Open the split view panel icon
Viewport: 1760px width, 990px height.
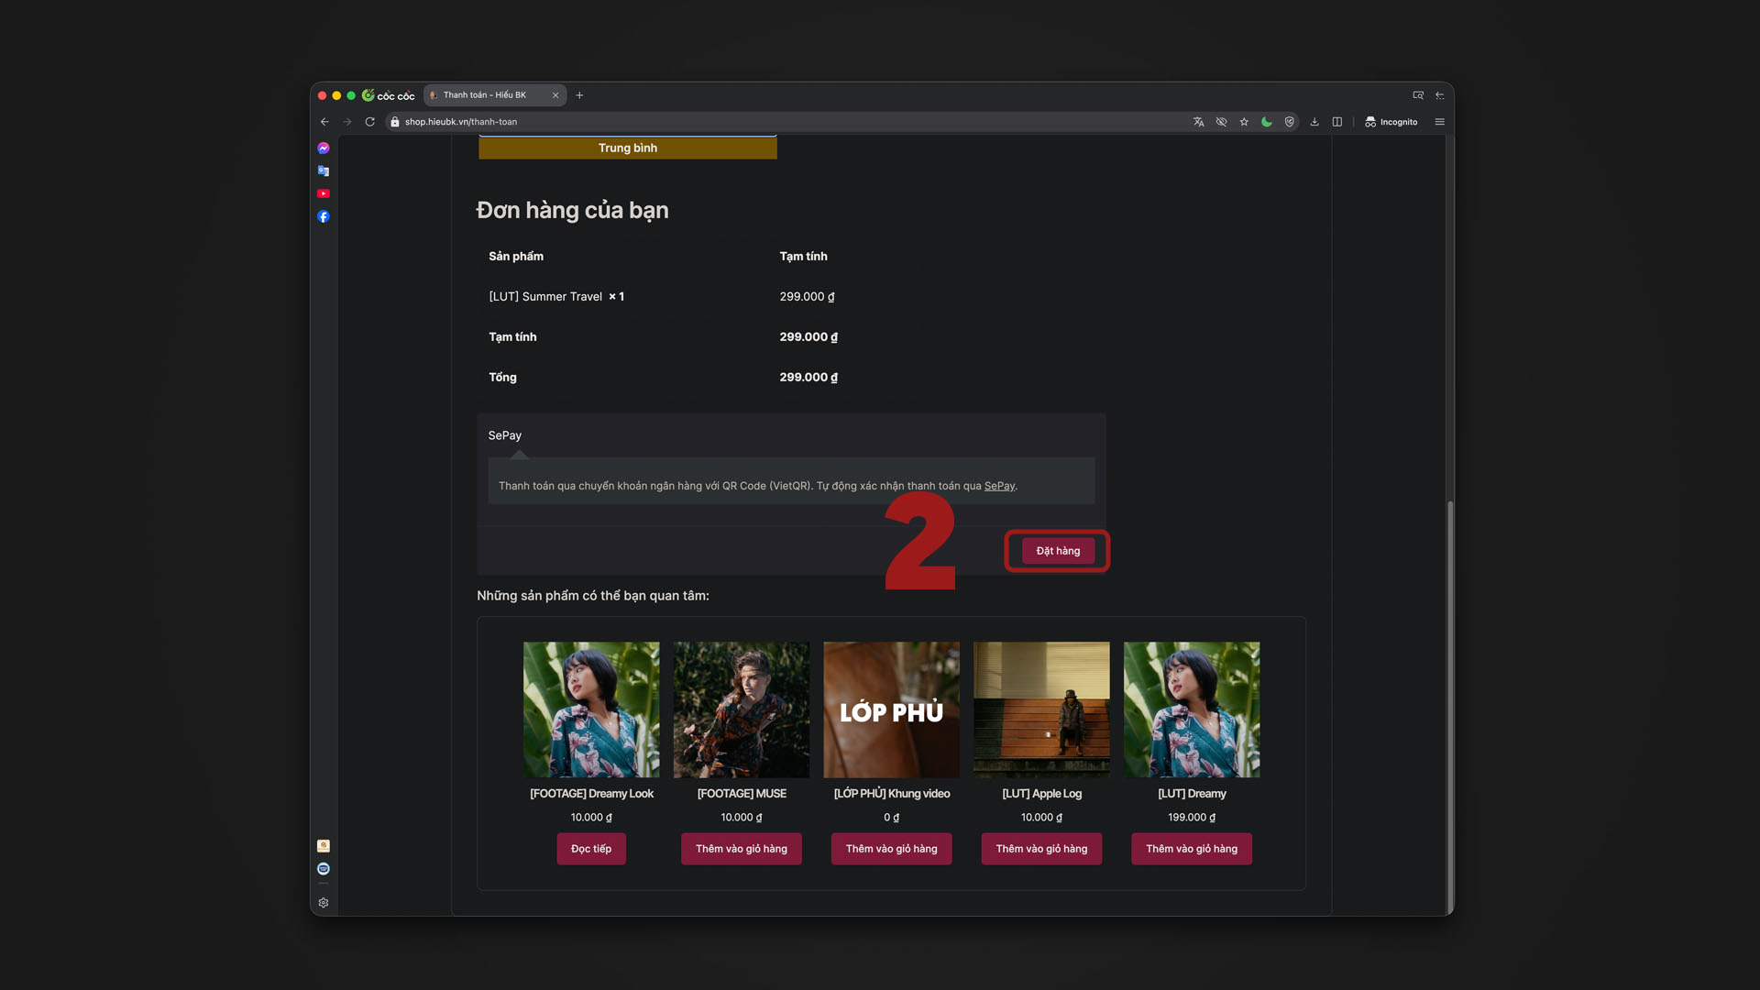(x=1337, y=122)
